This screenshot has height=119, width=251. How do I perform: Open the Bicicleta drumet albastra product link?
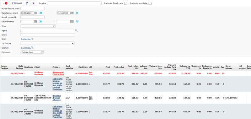[x=56, y=98]
